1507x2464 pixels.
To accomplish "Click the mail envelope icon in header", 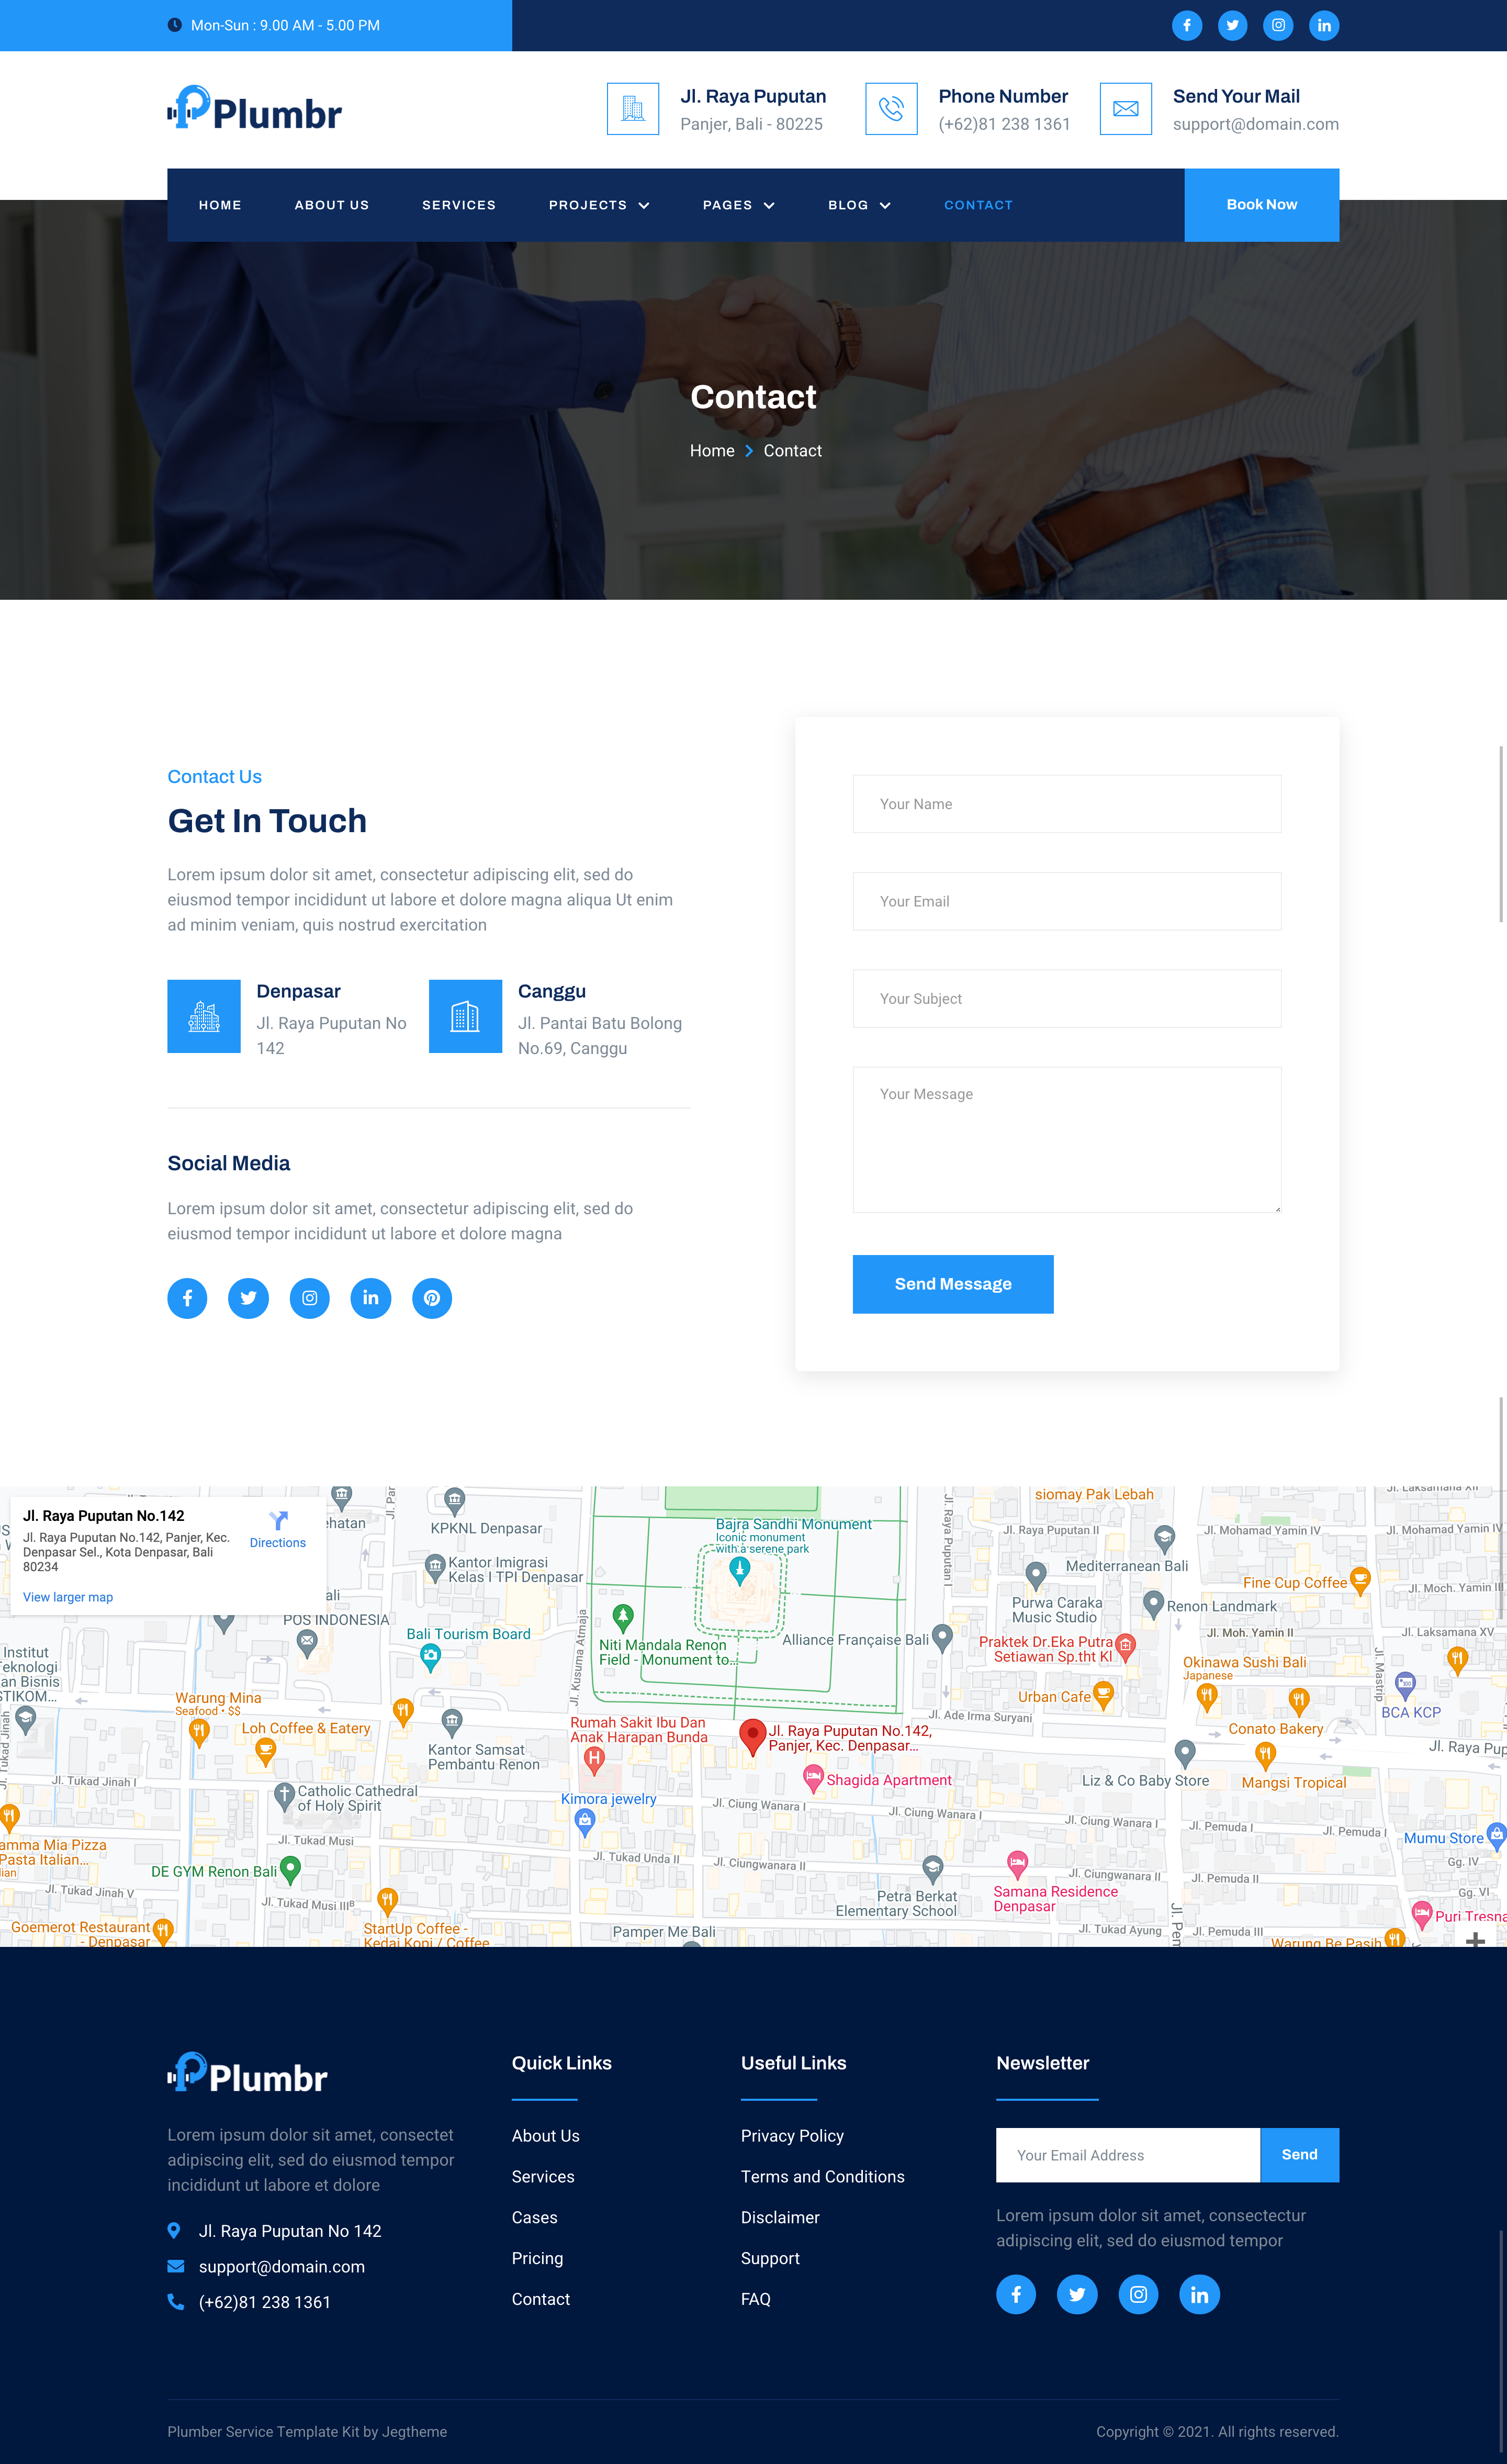I will coord(1125,109).
